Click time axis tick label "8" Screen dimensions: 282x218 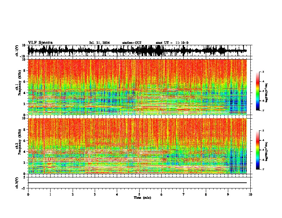pyautogui.click(x=206, y=194)
